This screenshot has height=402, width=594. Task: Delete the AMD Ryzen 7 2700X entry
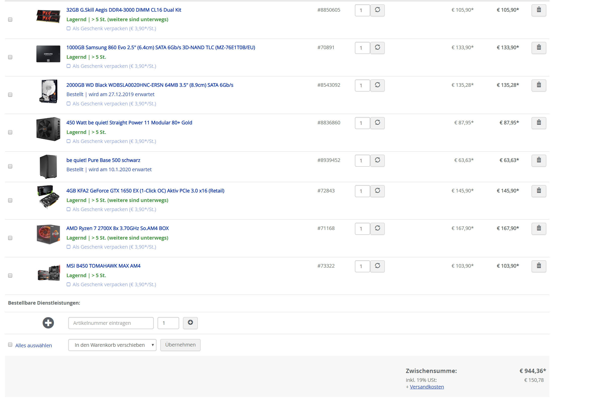pos(539,229)
